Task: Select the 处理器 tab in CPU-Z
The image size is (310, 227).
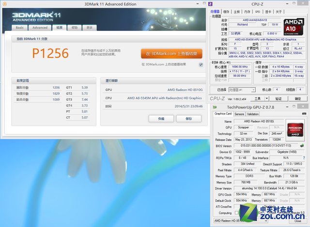Action: [215, 12]
